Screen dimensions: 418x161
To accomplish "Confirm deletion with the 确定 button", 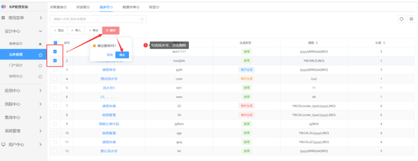I will point(122,55).
